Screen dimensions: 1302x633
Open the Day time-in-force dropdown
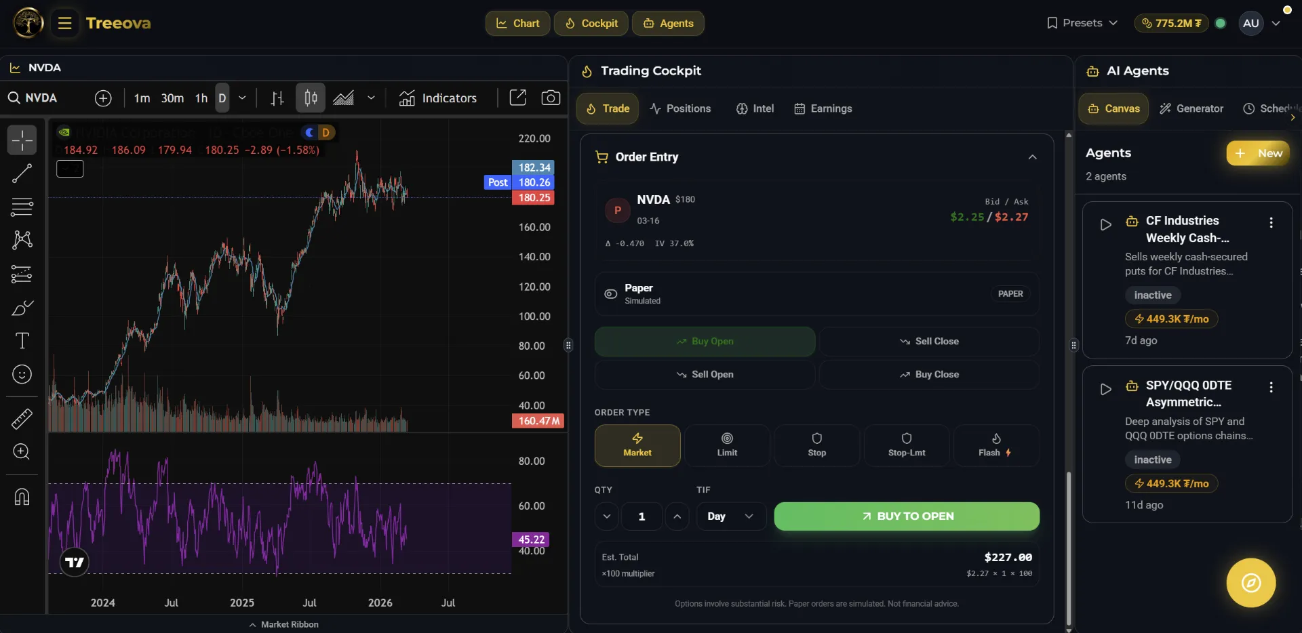[730, 516]
